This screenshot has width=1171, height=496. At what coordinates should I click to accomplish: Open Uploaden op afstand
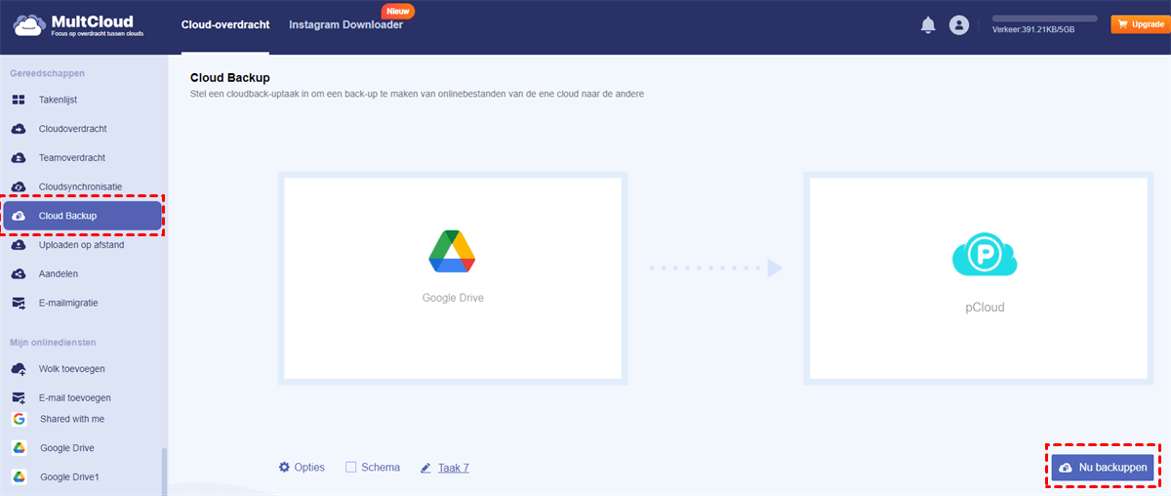[84, 245]
